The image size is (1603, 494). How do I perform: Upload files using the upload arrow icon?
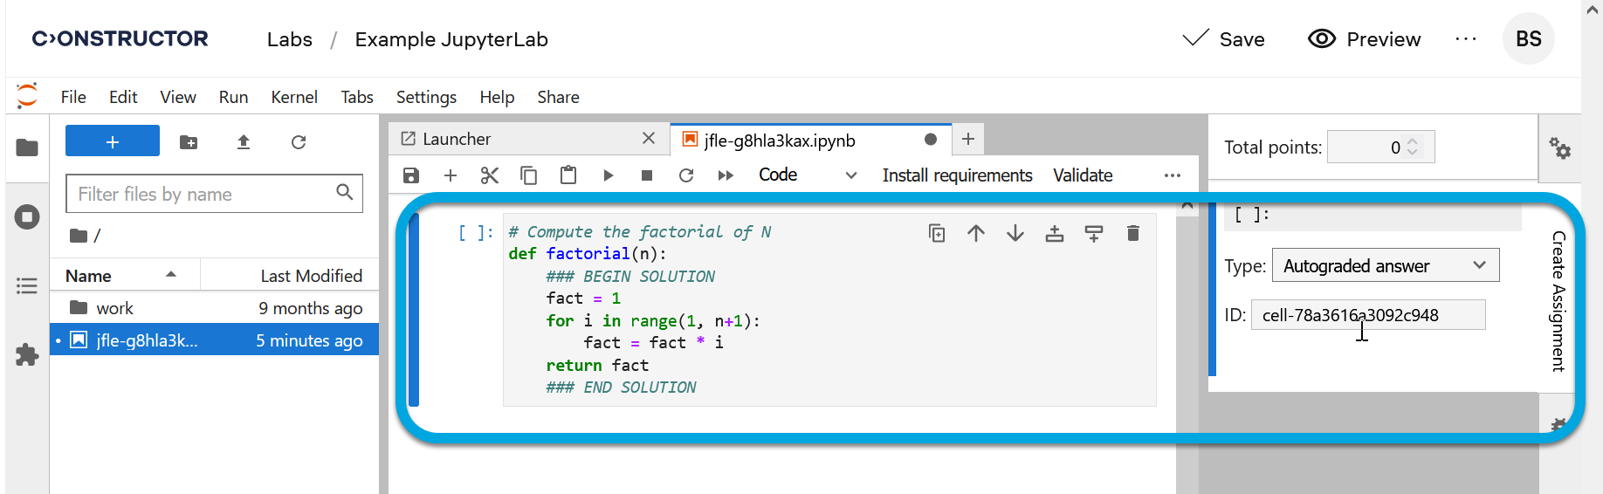tap(244, 142)
